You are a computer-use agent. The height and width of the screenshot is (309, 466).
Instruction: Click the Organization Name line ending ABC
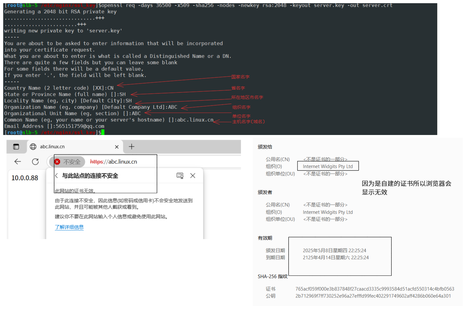point(91,107)
